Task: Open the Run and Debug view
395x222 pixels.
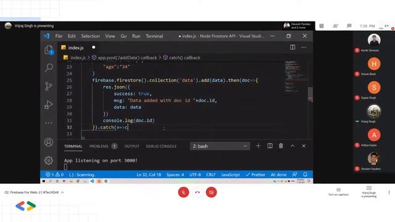Action: [49, 104]
